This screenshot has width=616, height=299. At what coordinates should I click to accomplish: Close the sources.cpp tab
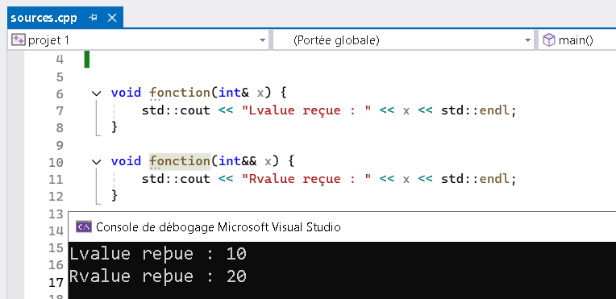pyautogui.click(x=112, y=18)
